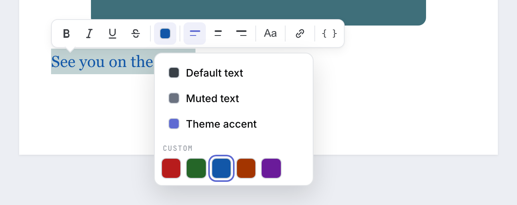Screen dimensions: 517x205
Task: Apply italic formatting
Action: click(x=89, y=34)
